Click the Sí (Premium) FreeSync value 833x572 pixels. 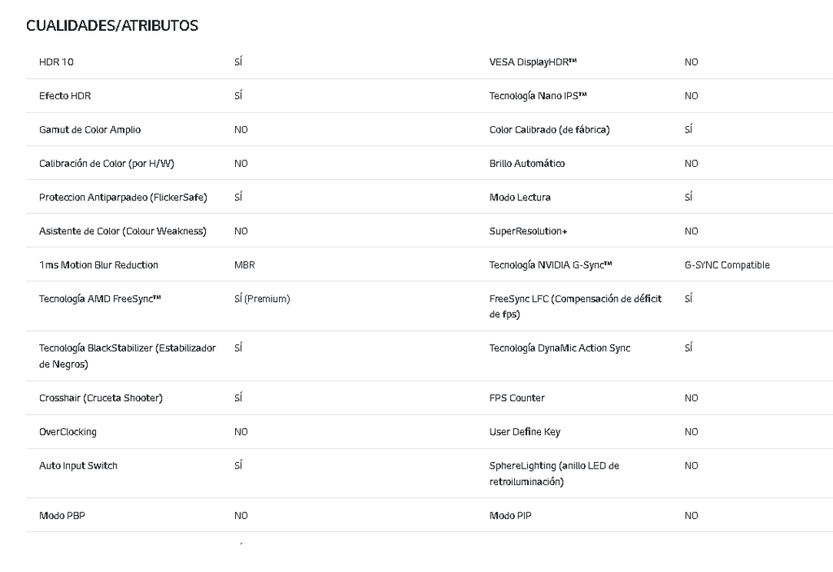(262, 299)
